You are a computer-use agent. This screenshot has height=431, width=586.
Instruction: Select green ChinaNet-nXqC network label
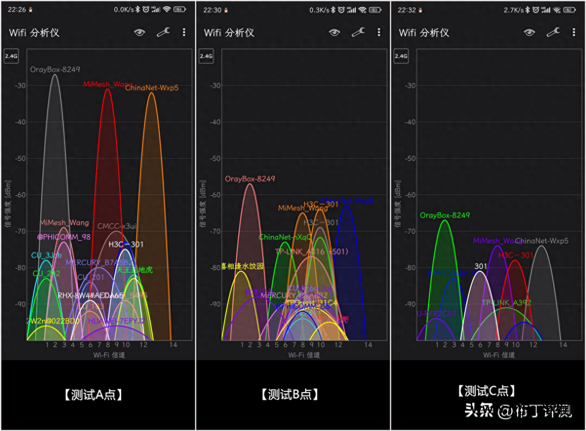click(285, 237)
